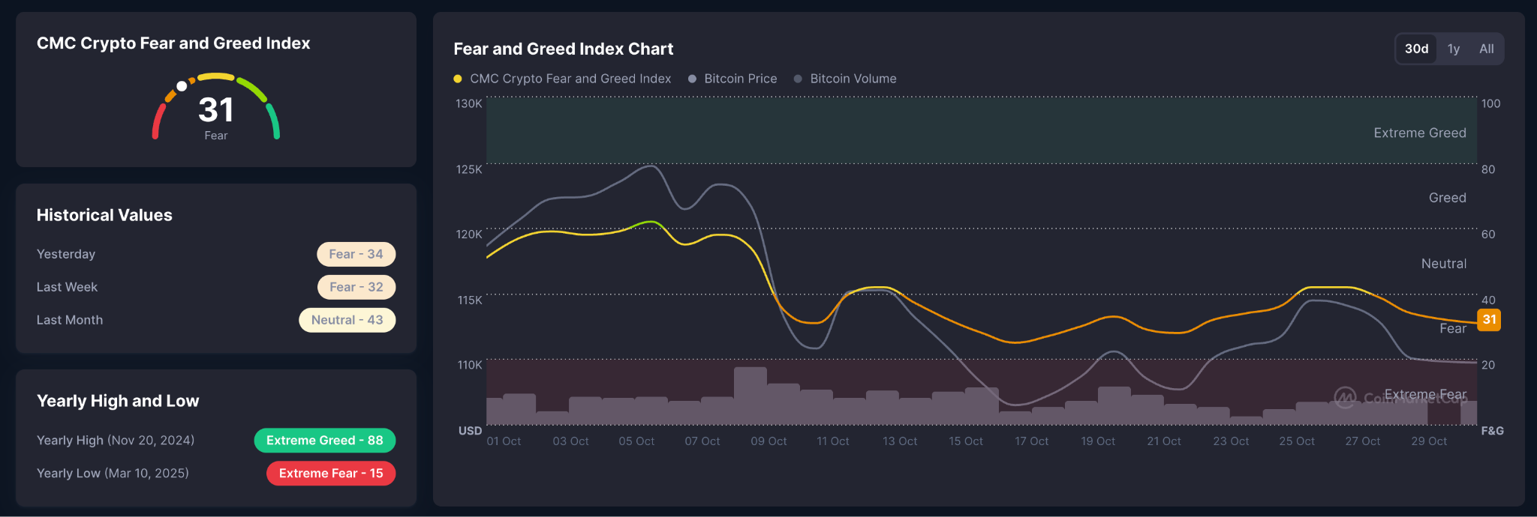1537x517 pixels.
Task: Click the Yesterday 'Fear - 34' badge
Action: pyautogui.click(x=356, y=254)
